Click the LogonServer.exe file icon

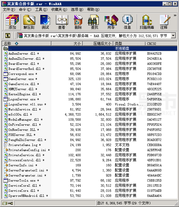click(x=6, y=99)
